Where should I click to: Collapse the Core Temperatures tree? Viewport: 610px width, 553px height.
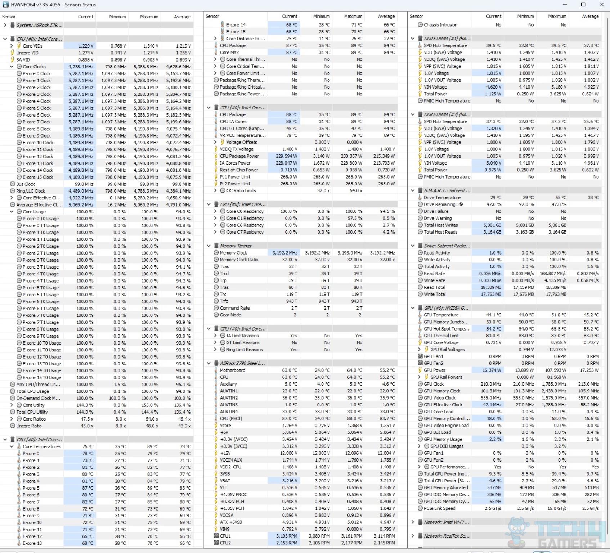pyautogui.click(x=12, y=446)
